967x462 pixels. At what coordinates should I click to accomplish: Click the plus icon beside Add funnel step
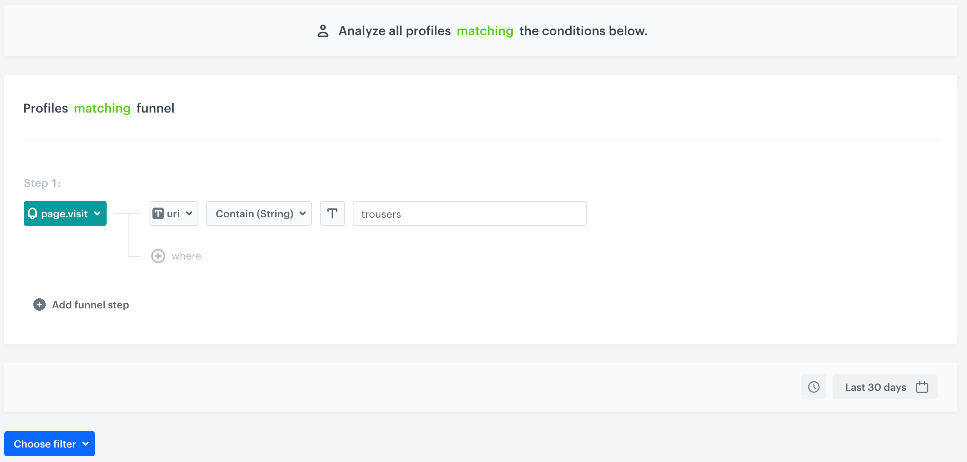(x=39, y=304)
